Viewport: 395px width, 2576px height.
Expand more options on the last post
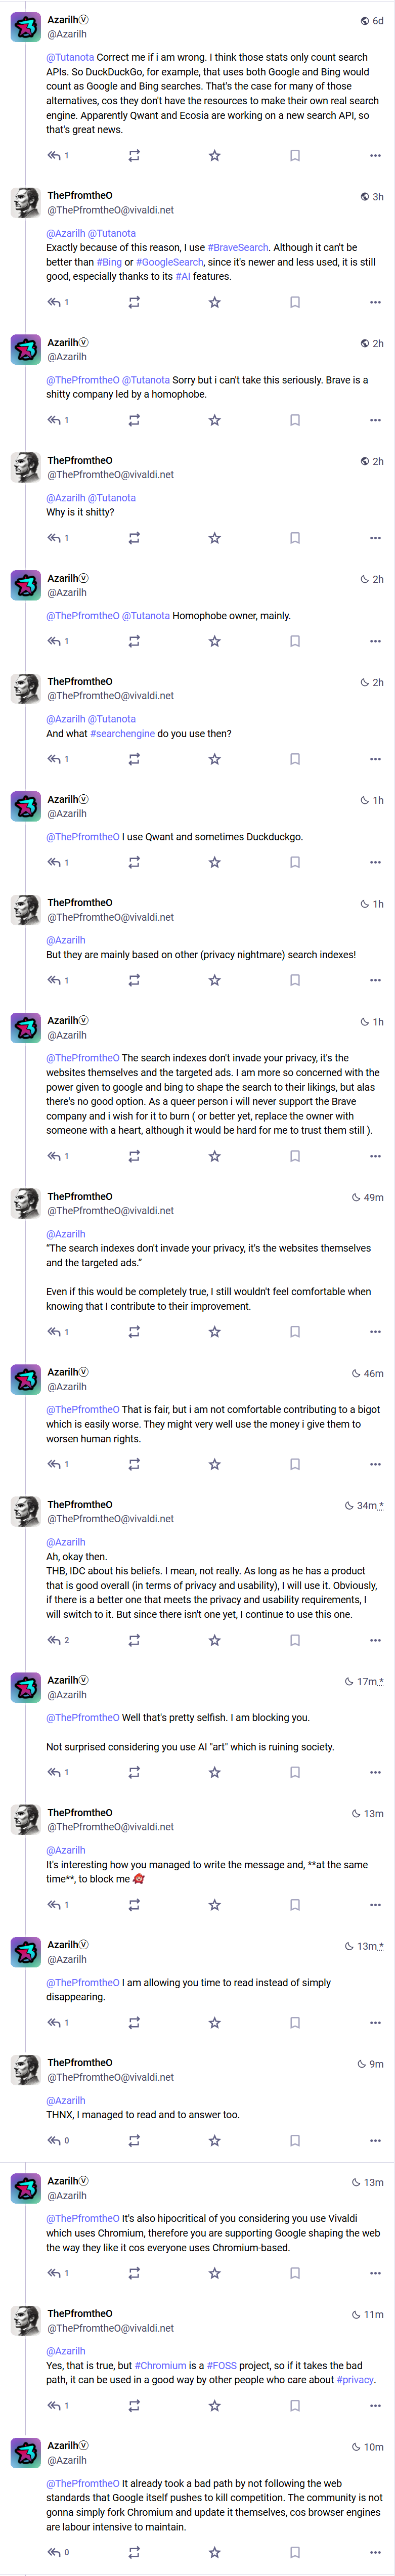point(375,2553)
